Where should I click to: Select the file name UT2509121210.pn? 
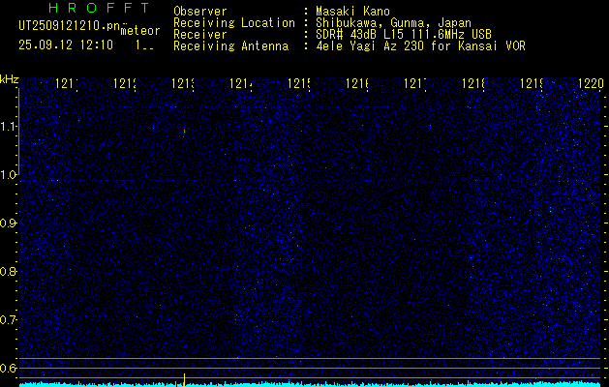coord(69,26)
